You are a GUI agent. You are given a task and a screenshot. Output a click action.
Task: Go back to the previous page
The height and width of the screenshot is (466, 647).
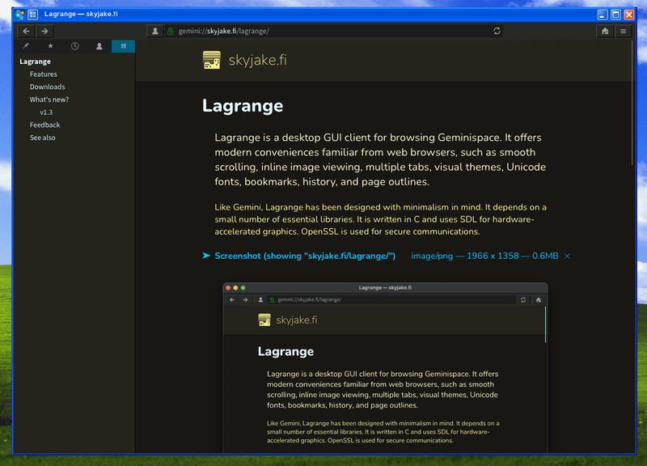26,31
